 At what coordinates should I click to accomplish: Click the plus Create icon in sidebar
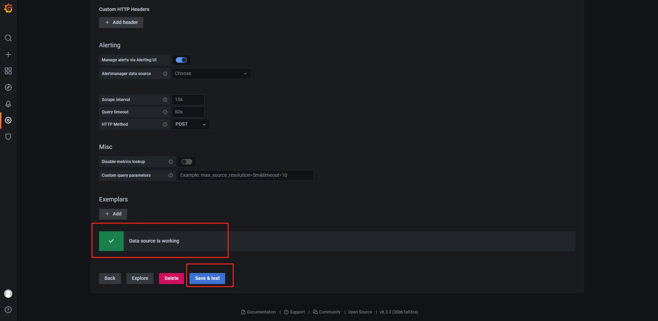tap(8, 54)
